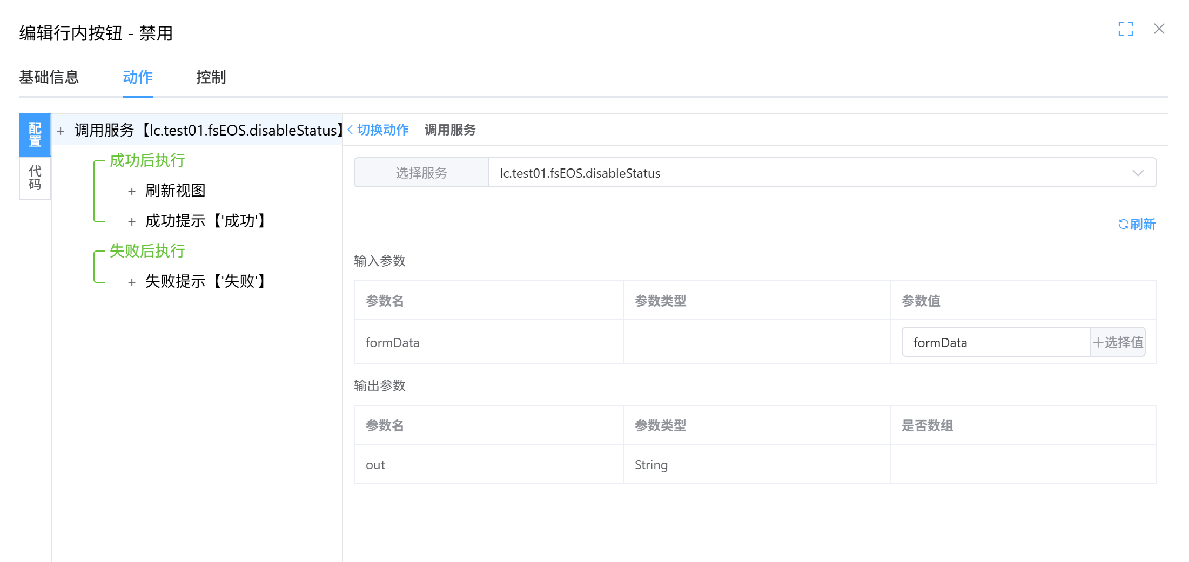
Task: Switch to the 控制 tab
Action: click(211, 77)
